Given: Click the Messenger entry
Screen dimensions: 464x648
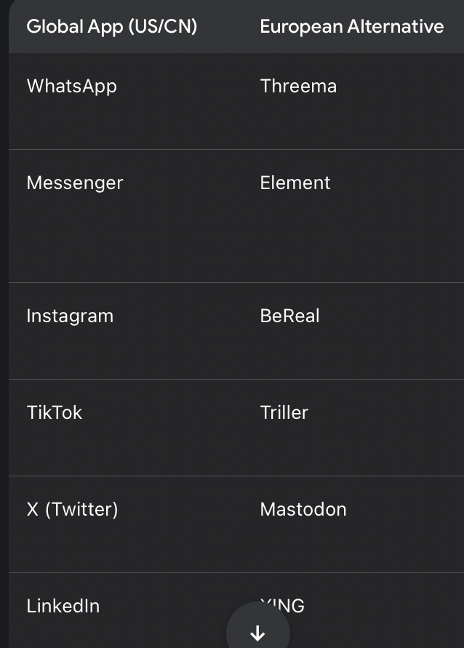Looking at the screenshot, I should (x=75, y=183).
